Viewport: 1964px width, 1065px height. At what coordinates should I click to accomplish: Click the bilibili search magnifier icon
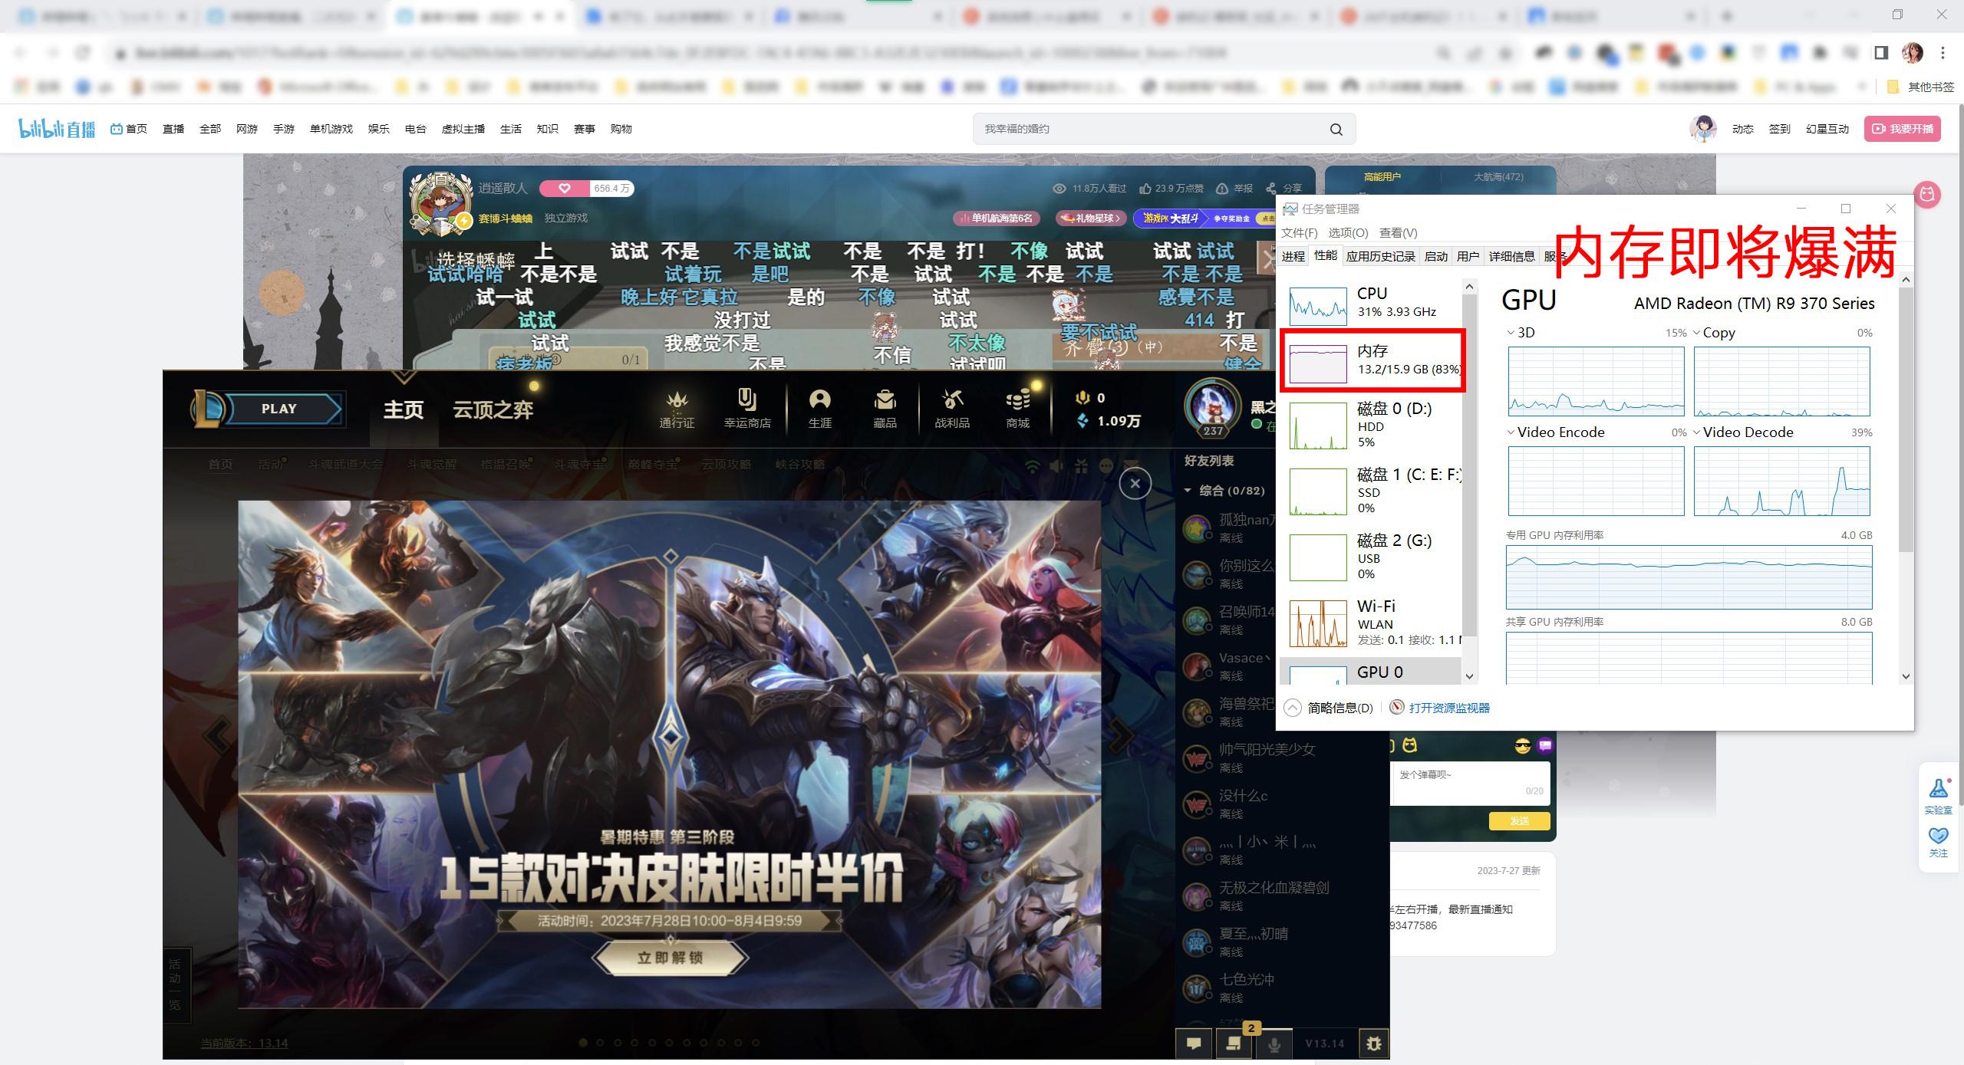pyautogui.click(x=1336, y=129)
